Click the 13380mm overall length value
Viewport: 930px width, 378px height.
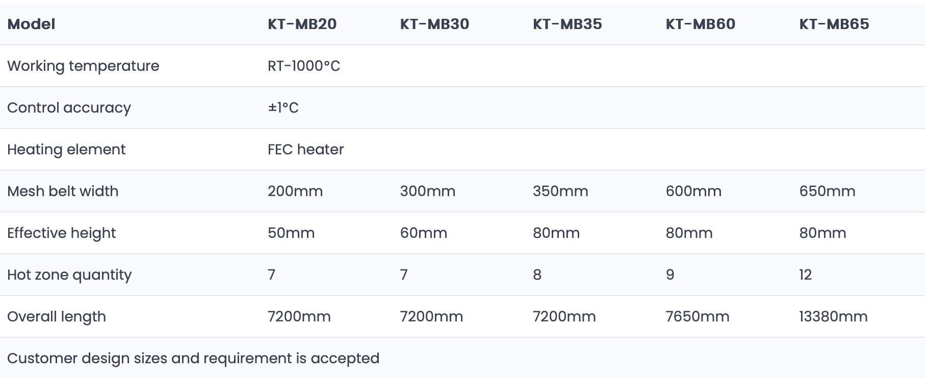[x=833, y=316]
